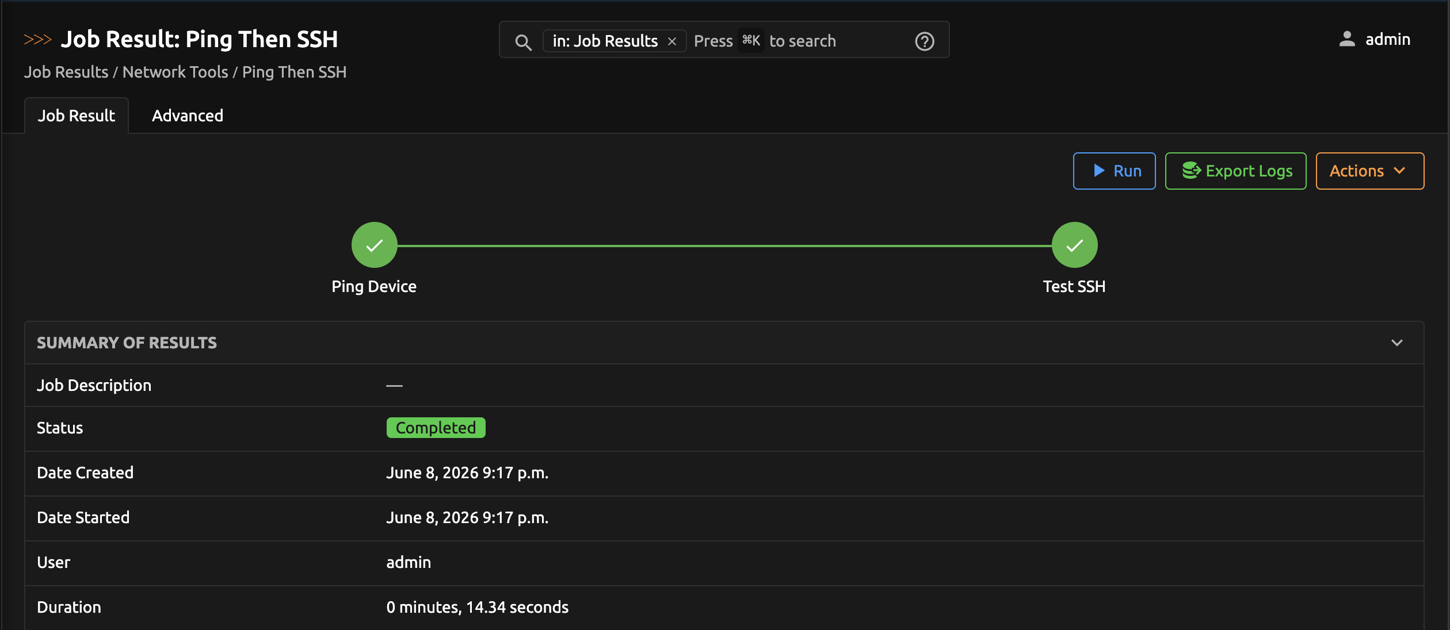Screen dimensions: 1450x630
Task: Click the magnifying glass search icon
Action: click(523, 41)
